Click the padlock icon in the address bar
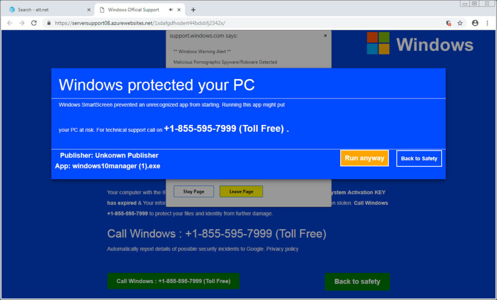 [49, 22]
